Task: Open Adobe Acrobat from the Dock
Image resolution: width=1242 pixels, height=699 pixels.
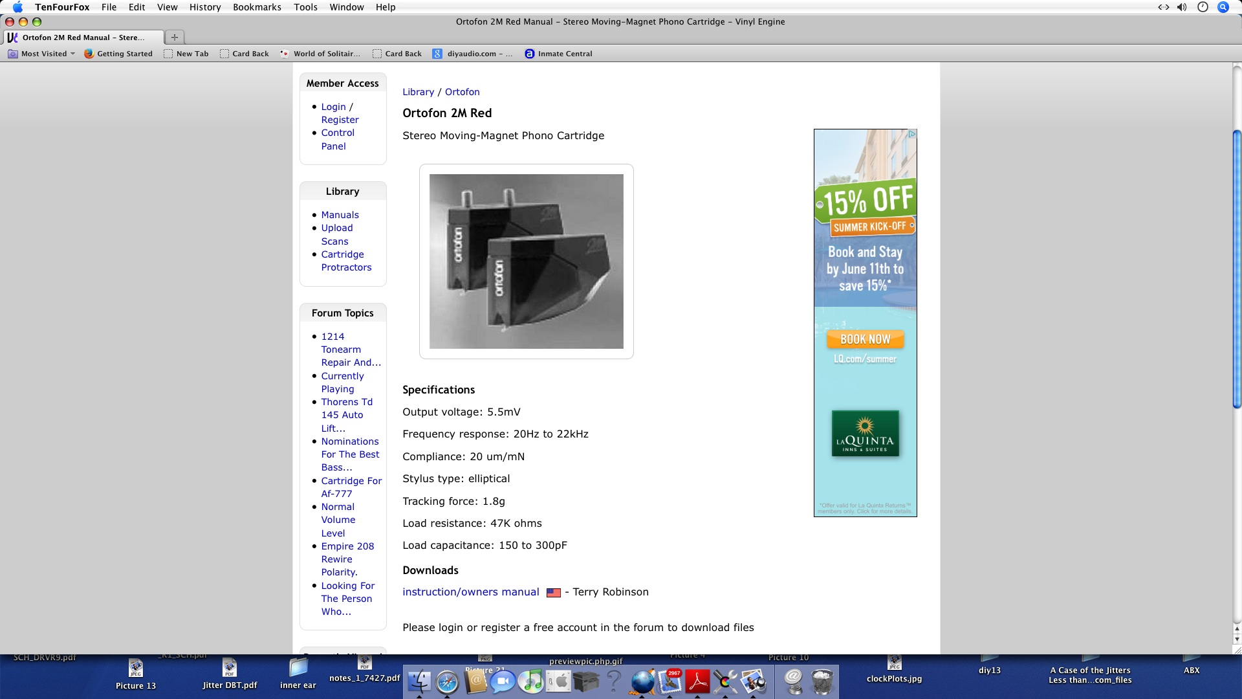Action: (698, 681)
